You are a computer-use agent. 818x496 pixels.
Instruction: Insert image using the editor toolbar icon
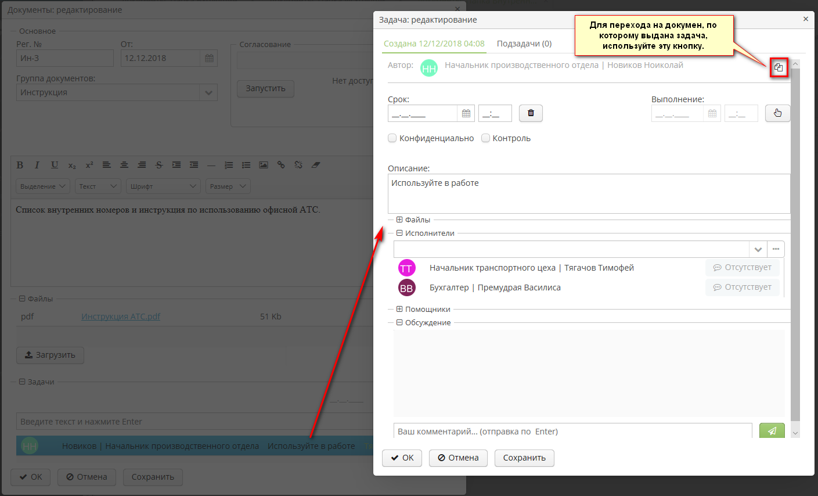coord(264,165)
